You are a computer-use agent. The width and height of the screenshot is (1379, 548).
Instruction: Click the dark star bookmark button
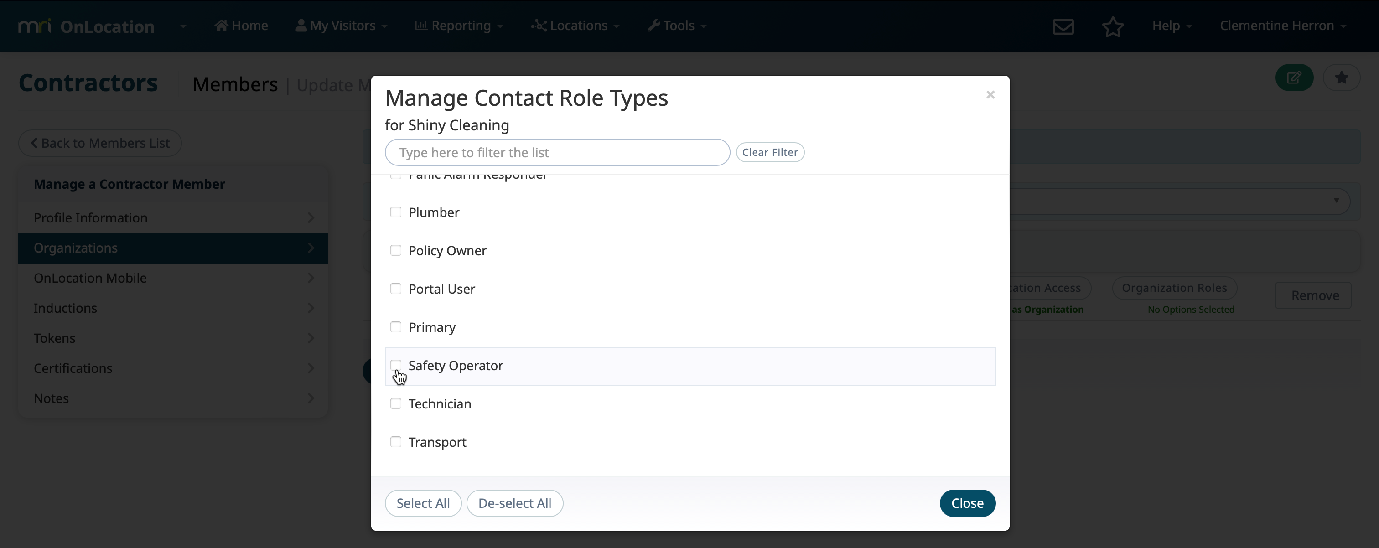[x=1341, y=78]
